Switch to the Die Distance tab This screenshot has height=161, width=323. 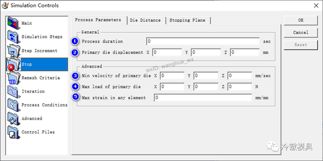pyautogui.click(x=145, y=20)
